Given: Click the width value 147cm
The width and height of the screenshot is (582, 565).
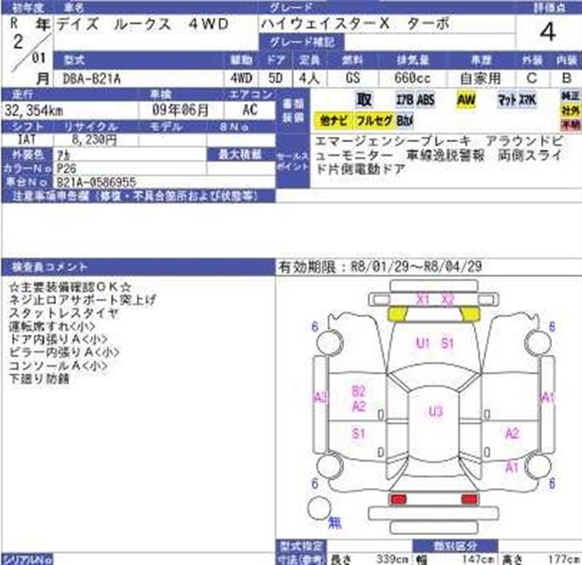Looking at the screenshot, I should 478,558.
